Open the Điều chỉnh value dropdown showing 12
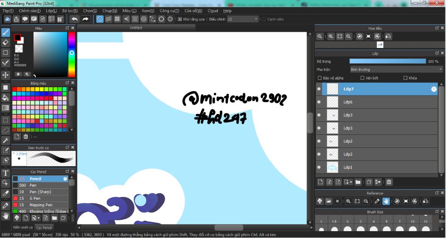This screenshot has height=239, width=446. click(243, 19)
